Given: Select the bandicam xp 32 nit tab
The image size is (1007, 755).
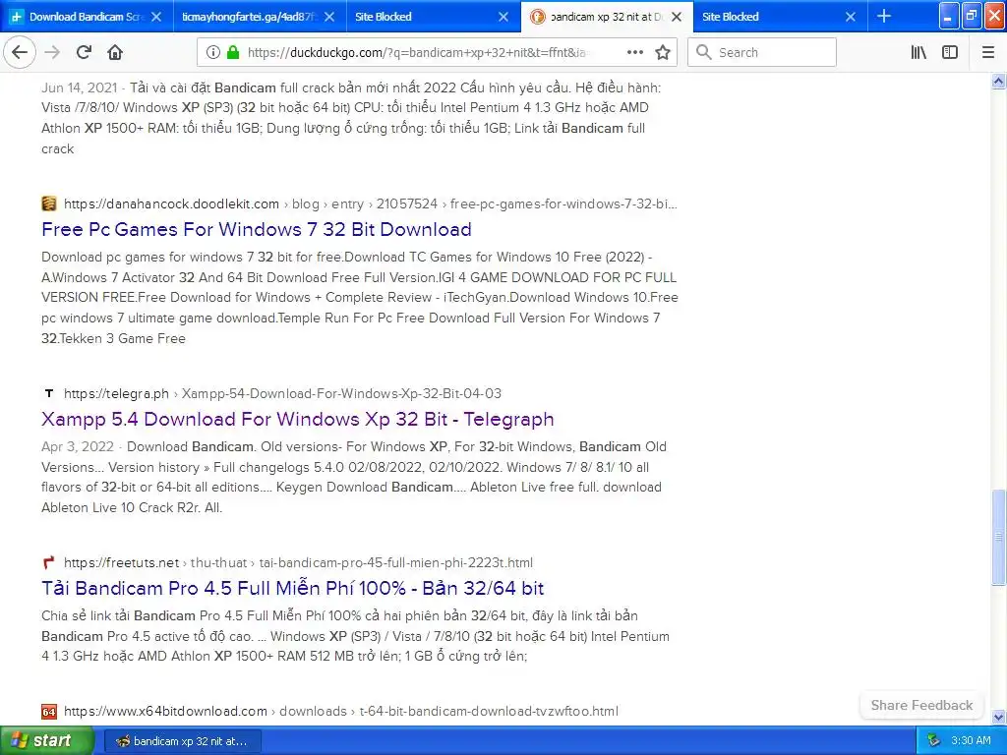Looking at the screenshot, I should [607, 17].
